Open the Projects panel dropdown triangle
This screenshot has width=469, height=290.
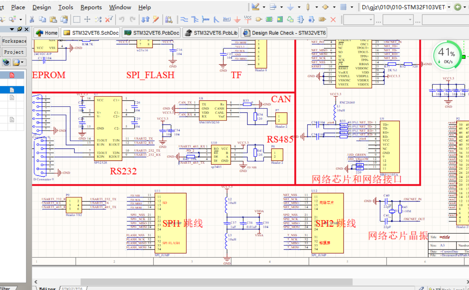[12, 29]
